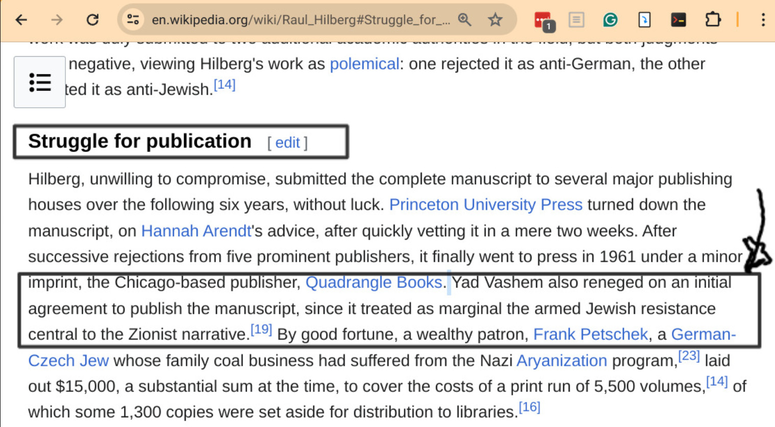Screen dimensions: 775x427
Task: Open the Extensions puzzle menu
Action: tap(712, 20)
